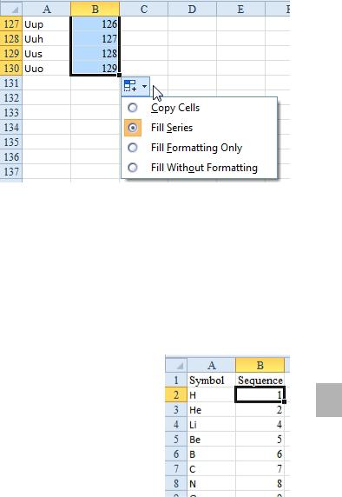Select row 132 header

pos(11,97)
